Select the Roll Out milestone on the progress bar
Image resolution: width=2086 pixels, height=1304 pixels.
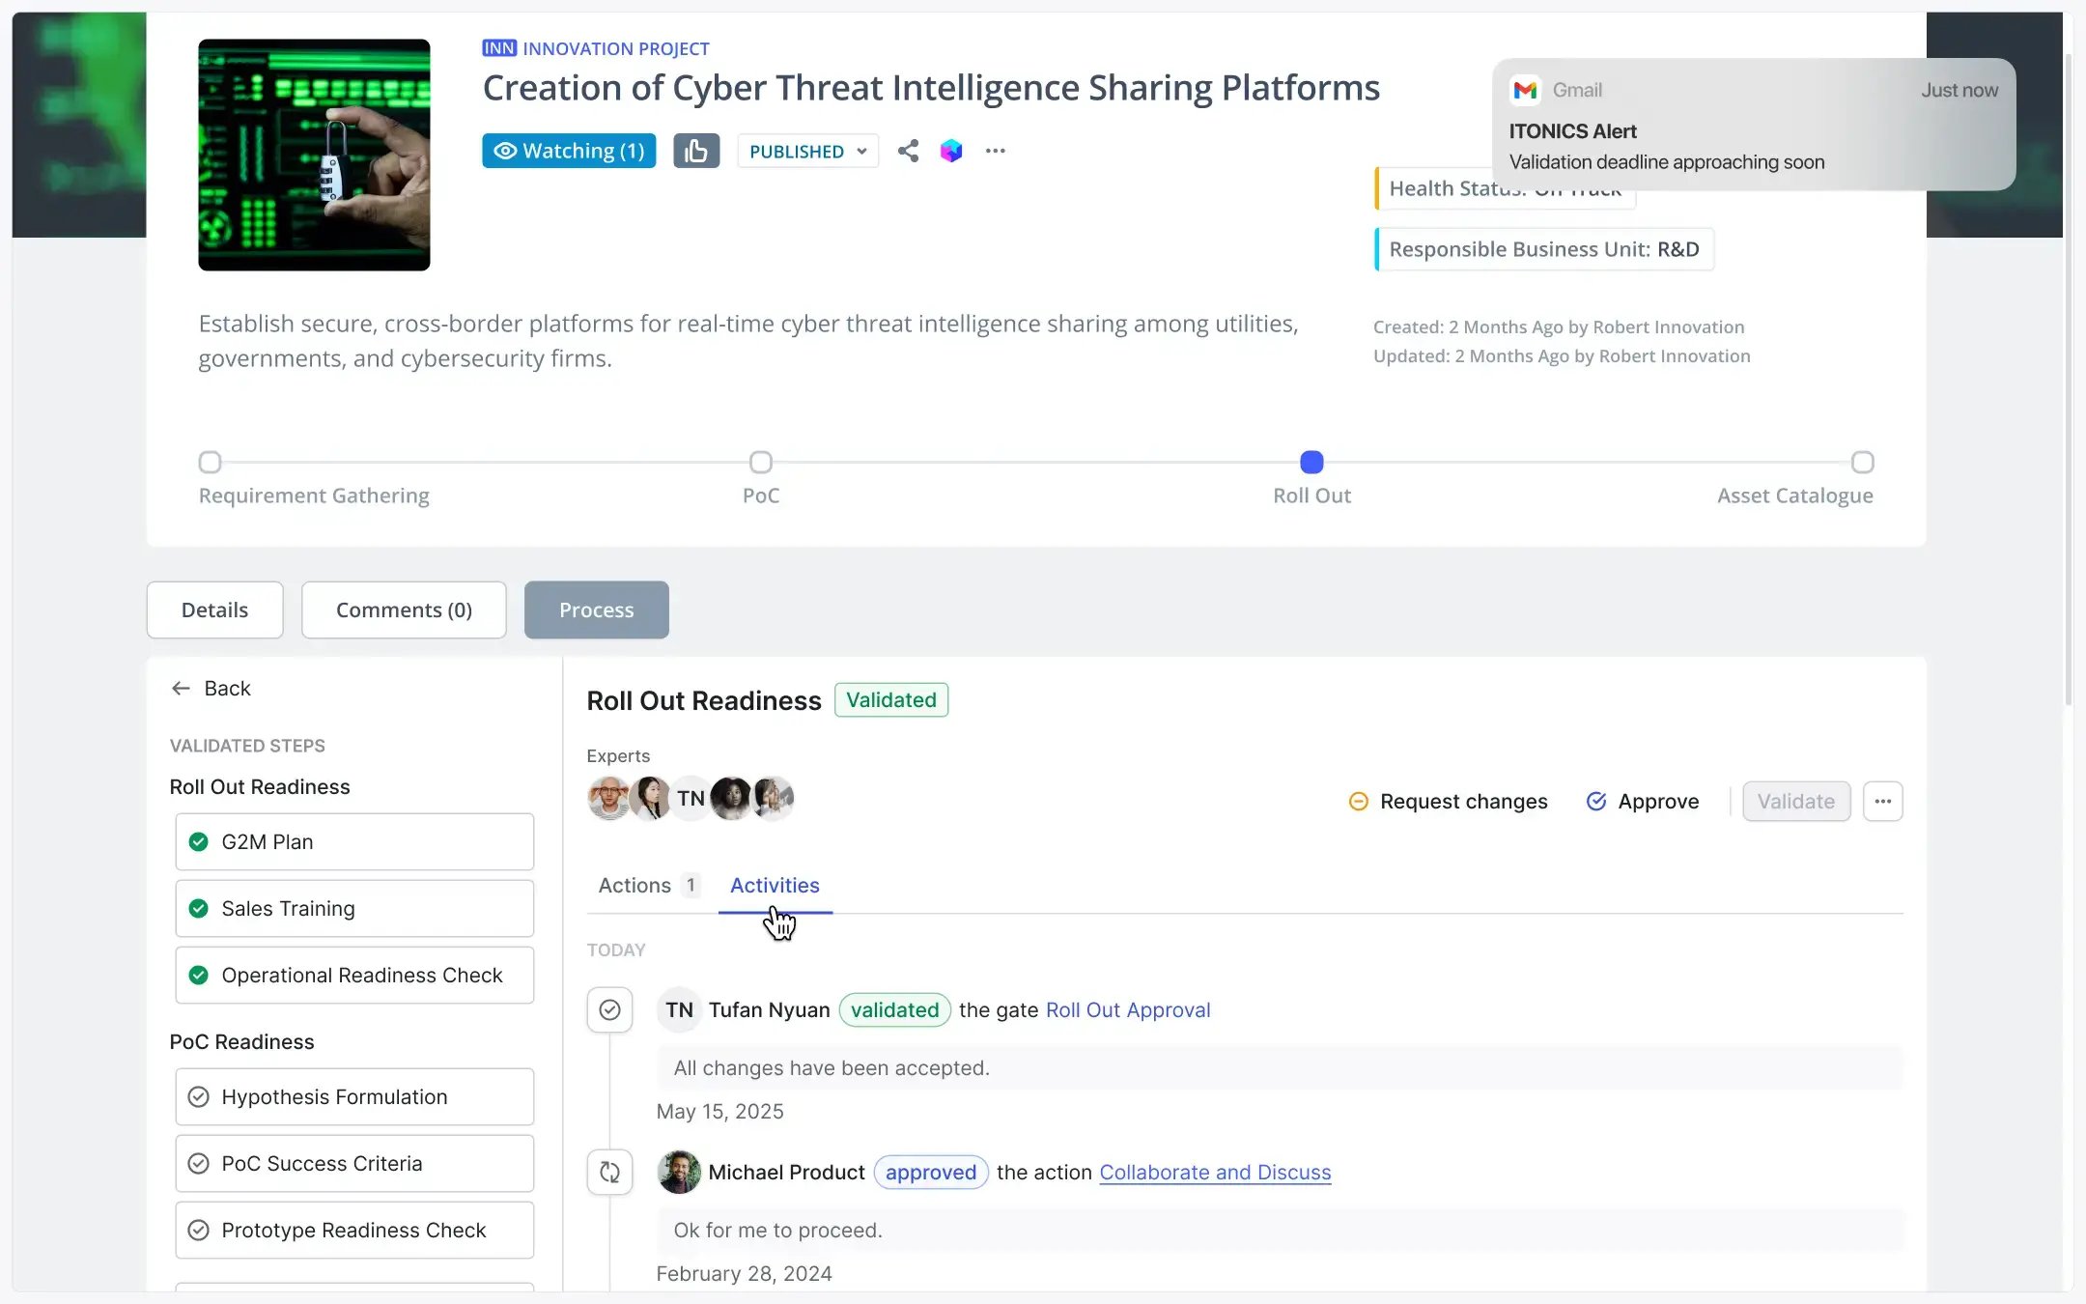tap(1311, 463)
